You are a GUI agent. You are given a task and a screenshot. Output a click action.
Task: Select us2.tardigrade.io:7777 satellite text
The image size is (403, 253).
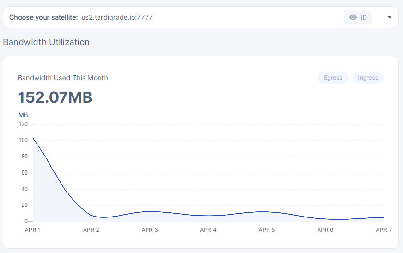[117, 17]
